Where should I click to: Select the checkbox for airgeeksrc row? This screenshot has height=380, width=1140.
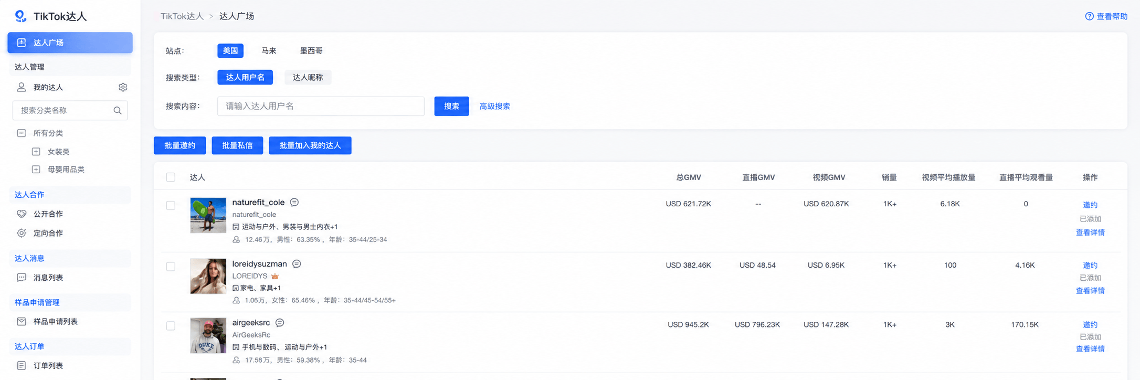171,326
